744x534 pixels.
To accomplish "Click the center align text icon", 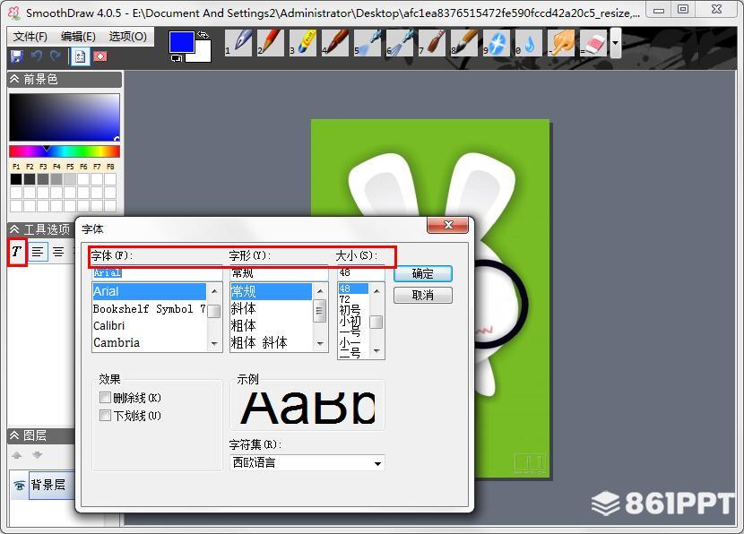I will tap(58, 252).
